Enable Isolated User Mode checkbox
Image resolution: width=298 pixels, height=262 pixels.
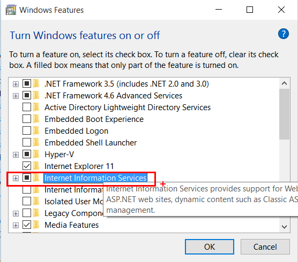[x=27, y=201]
